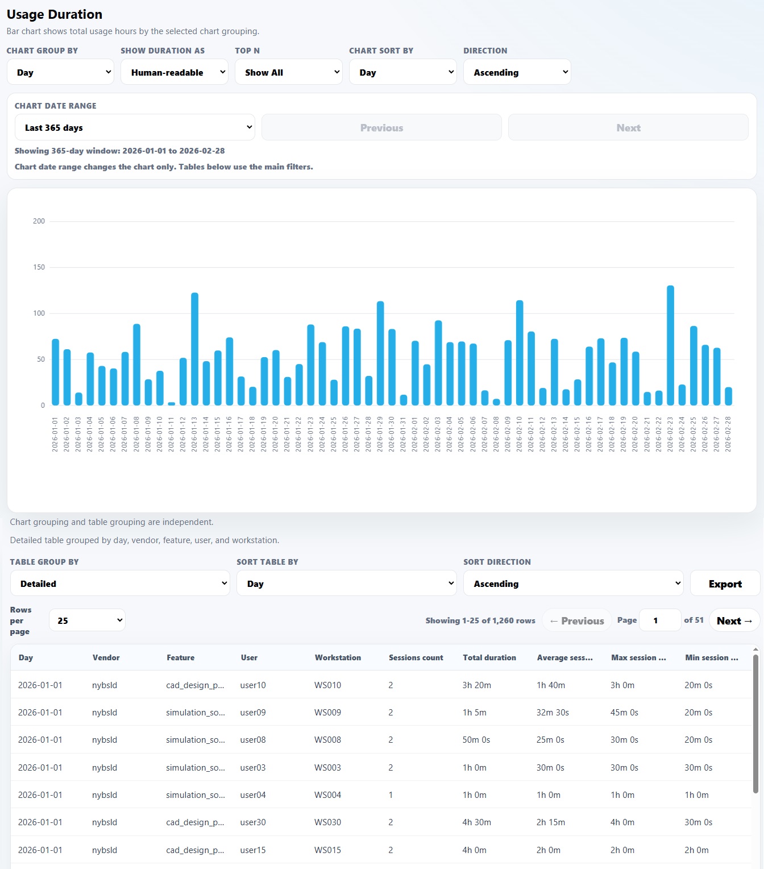Click the bar for 2026-01-01
This screenshot has width=764, height=869.
[x=55, y=372]
